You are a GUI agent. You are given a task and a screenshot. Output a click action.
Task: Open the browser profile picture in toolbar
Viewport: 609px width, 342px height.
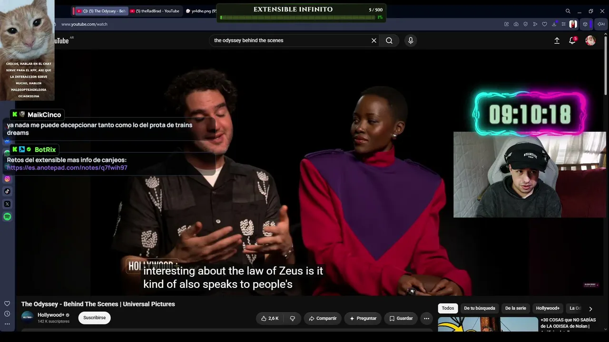coord(573,24)
